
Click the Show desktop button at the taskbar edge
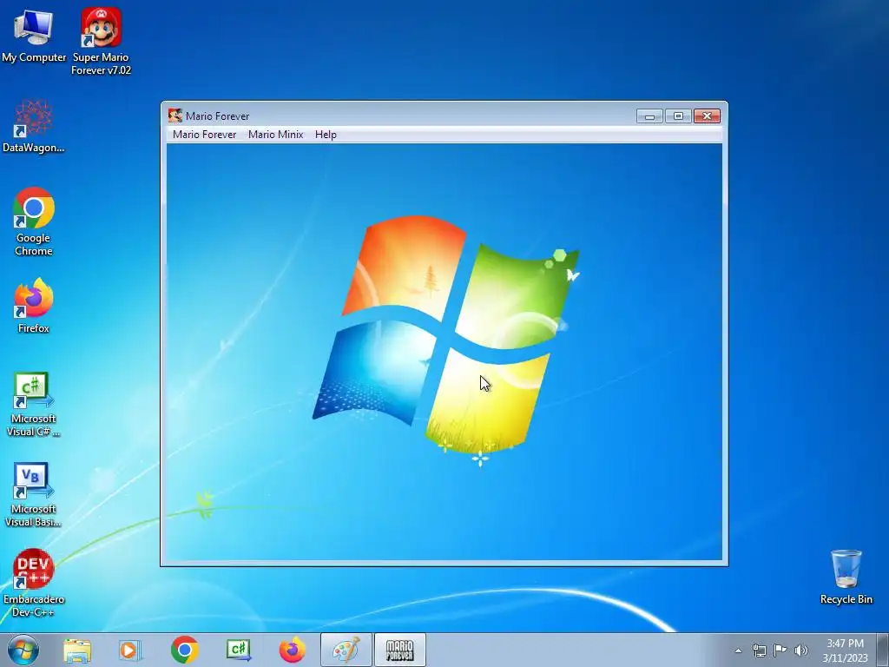click(x=883, y=650)
